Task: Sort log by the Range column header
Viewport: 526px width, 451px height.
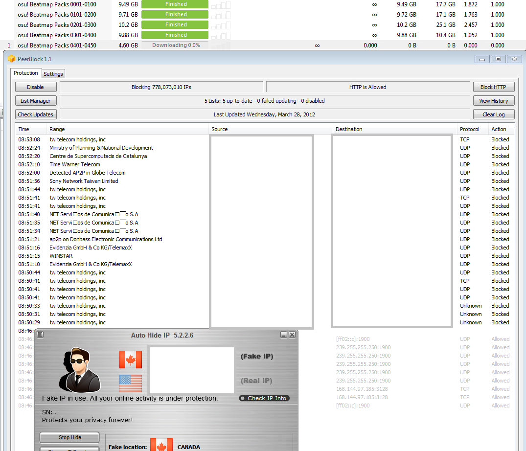Action: 128,129
